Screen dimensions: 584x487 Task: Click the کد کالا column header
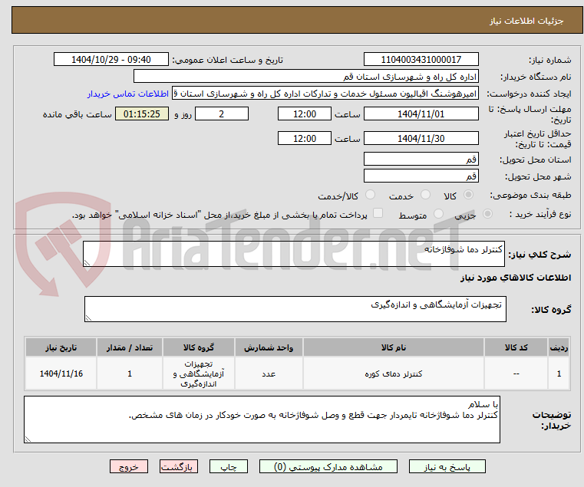(x=516, y=347)
